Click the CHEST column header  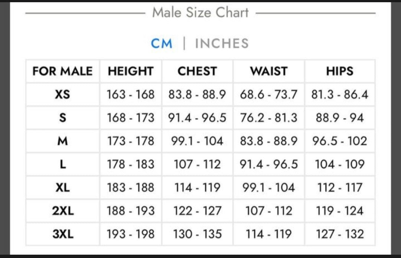(197, 71)
